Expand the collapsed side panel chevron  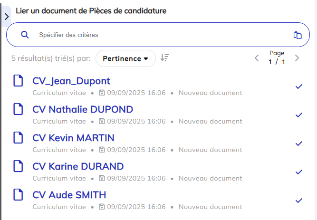pyautogui.click(x=7, y=17)
